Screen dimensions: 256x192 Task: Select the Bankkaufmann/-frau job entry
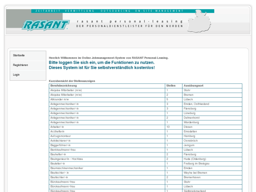[145, 150]
